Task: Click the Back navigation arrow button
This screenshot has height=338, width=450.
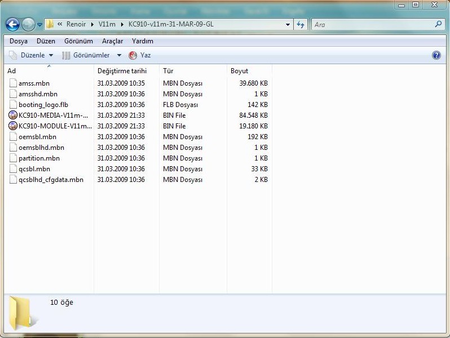Action: [12, 24]
